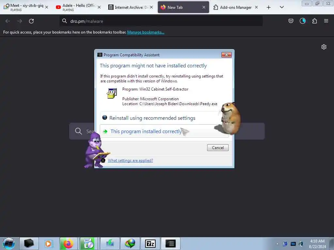Close the Program Compatibility Assistant dialog

[x=226, y=55]
